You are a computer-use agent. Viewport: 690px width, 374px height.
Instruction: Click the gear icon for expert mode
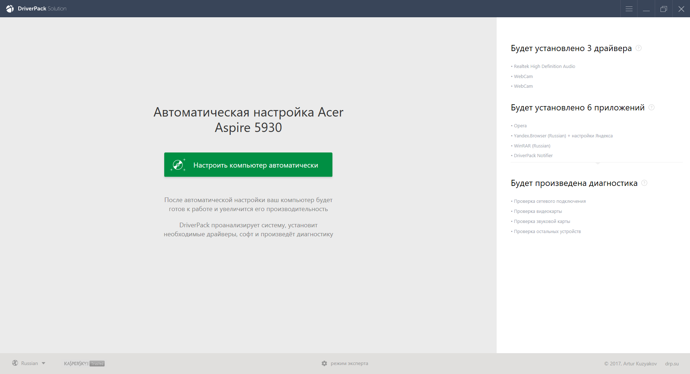coord(324,364)
